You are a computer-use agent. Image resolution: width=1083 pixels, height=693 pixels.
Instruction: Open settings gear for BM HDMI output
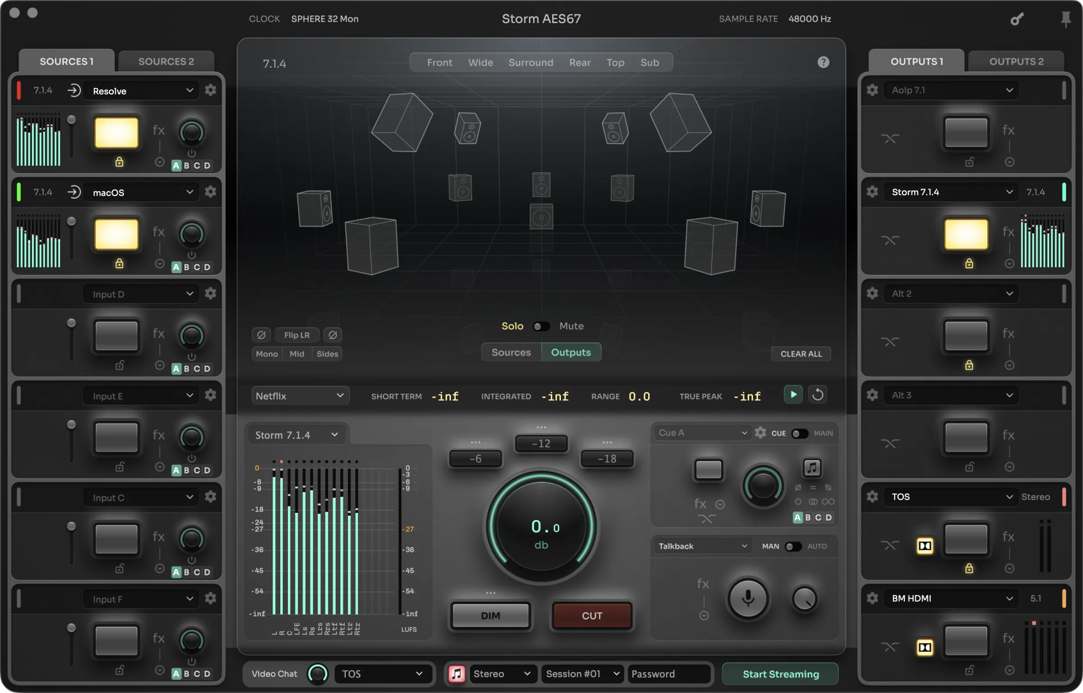(x=872, y=598)
